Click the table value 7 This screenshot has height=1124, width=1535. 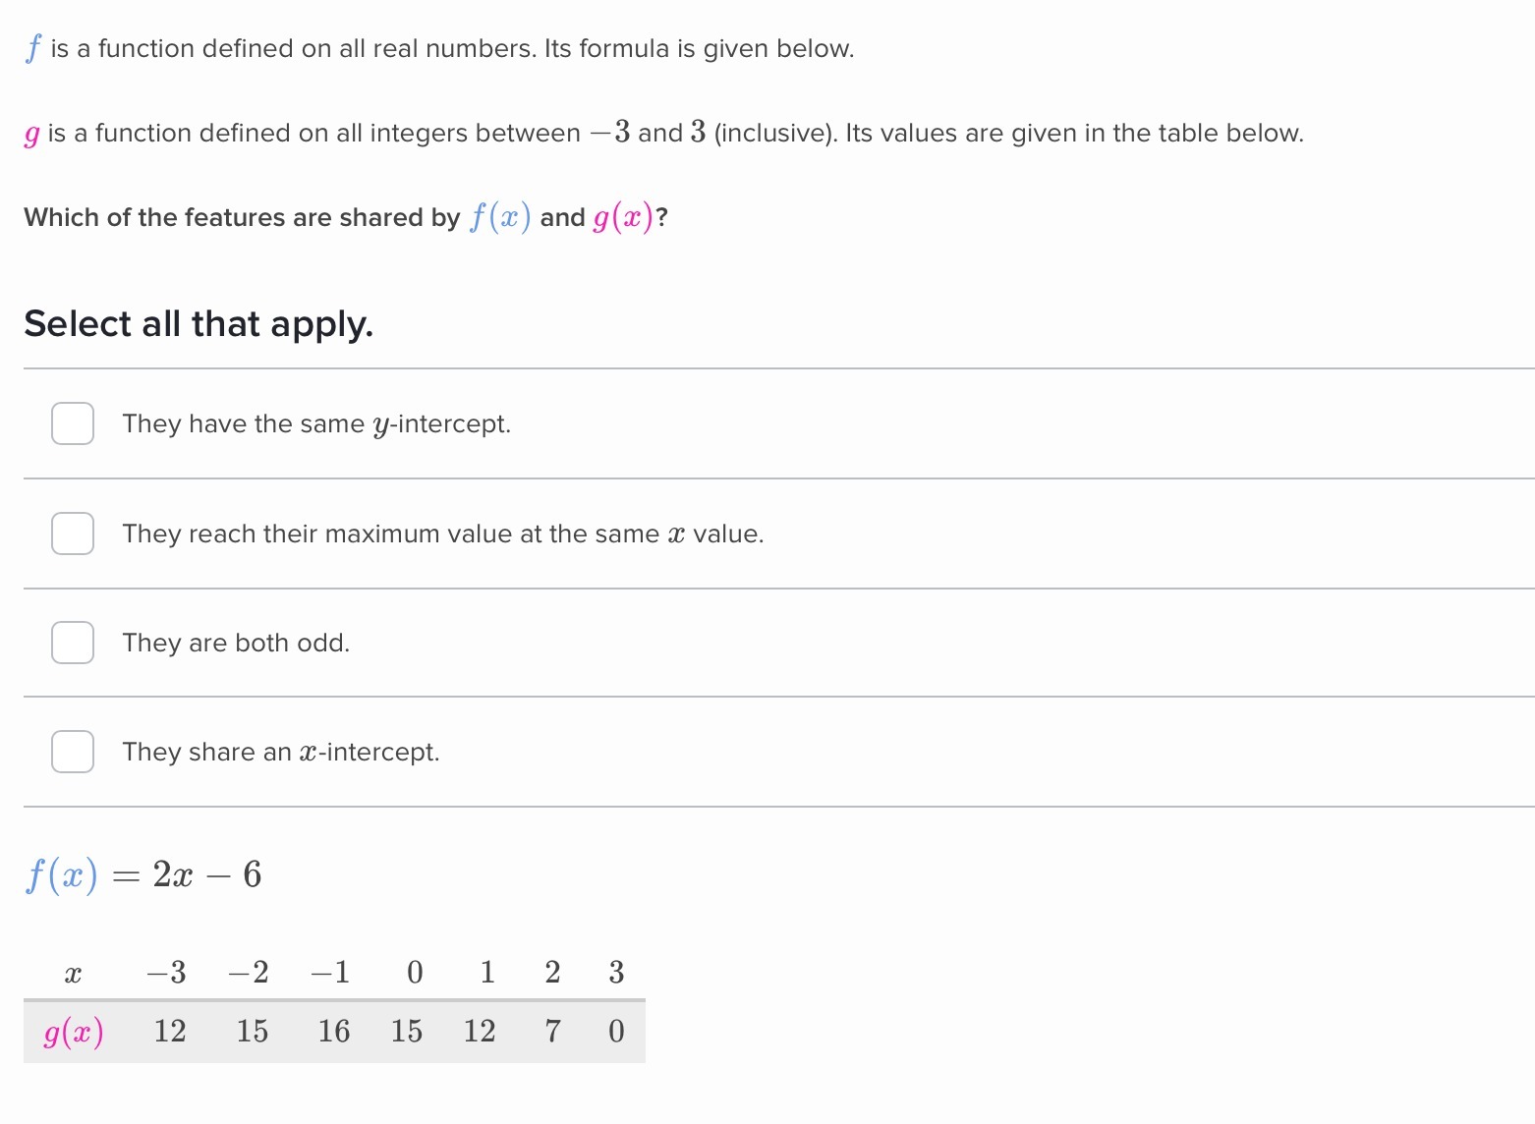[553, 1032]
